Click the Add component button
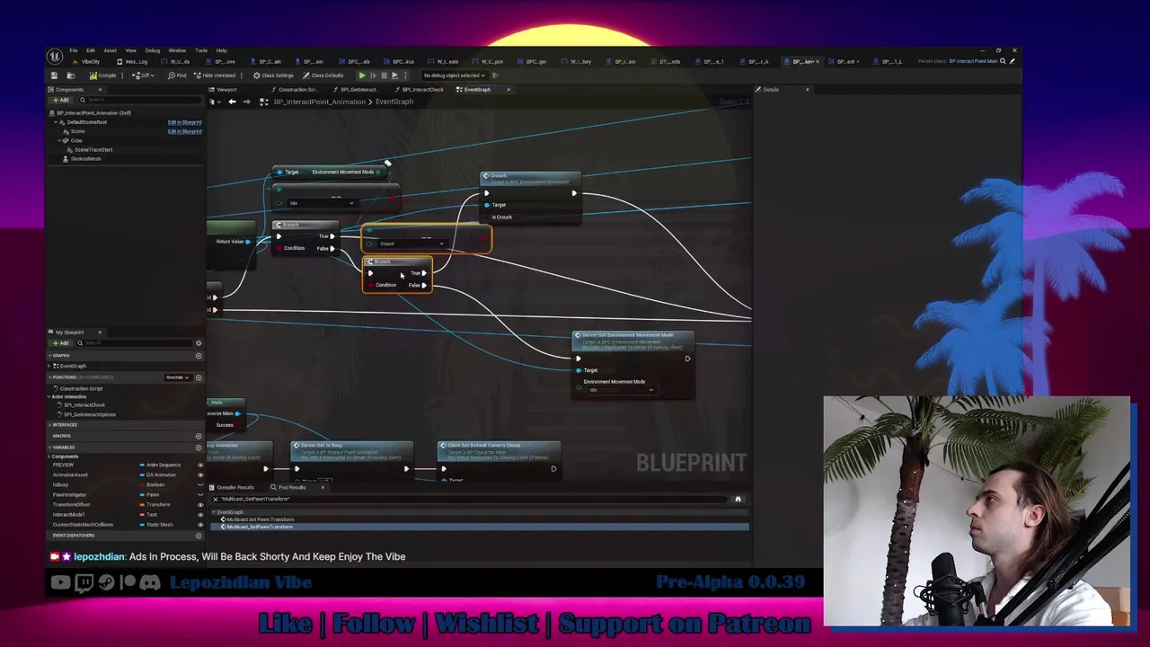1150x647 pixels. [61, 100]
